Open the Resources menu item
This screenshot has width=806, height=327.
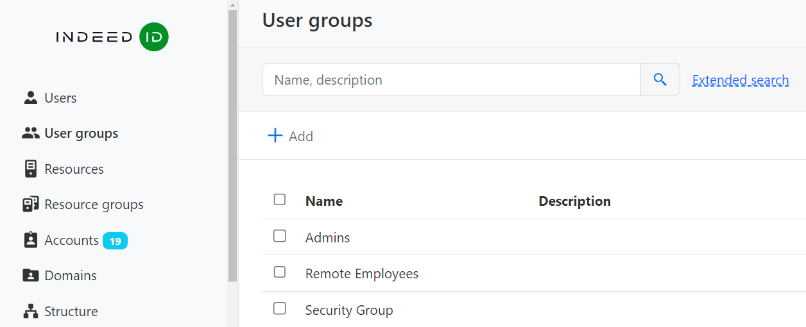coord(74,169)
